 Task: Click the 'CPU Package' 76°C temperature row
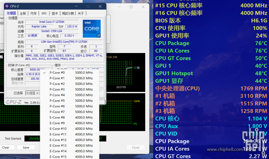coord(211,43)
